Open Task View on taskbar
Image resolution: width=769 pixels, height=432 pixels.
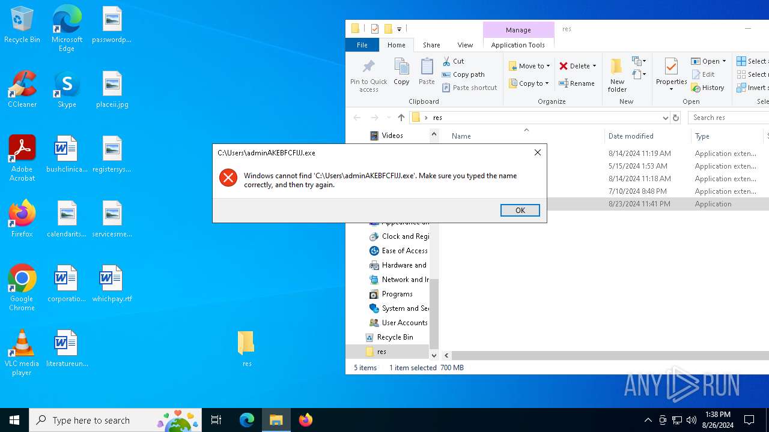(216, 420)
